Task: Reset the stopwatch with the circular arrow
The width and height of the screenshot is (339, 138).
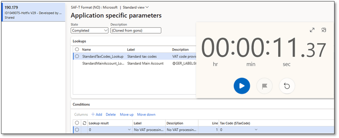Action: click(287, 86)
